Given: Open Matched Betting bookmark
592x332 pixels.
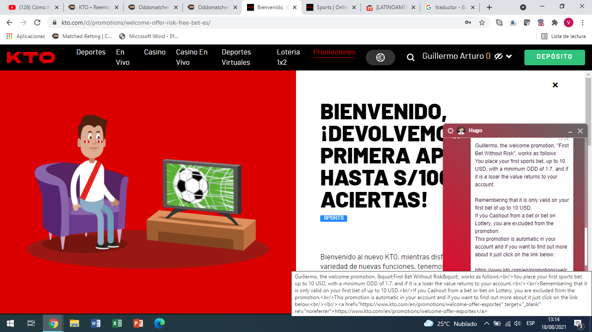Looking at the screenshot, I should (82, 36).
